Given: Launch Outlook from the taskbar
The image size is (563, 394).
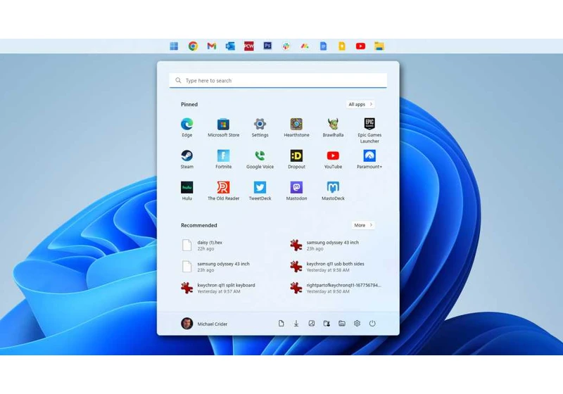Looking at the screenshot, I should coord(230,46).
